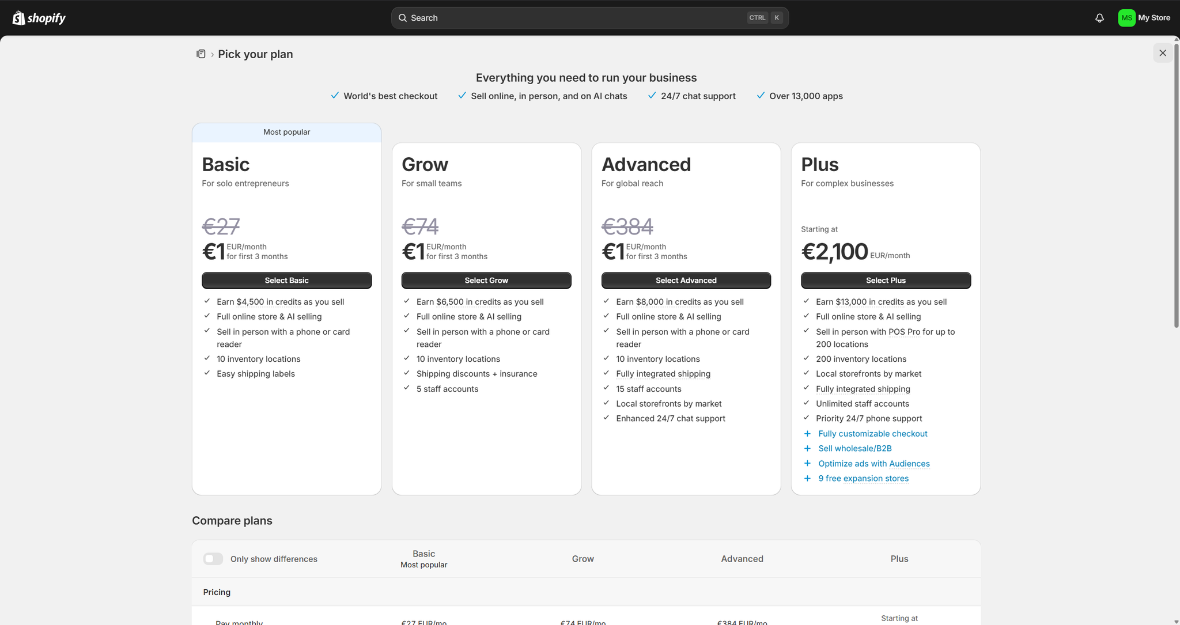Expand 9 free expansion stores plus icon
Viewport: 1180px width, 625px height.
(x=807, y=479)
